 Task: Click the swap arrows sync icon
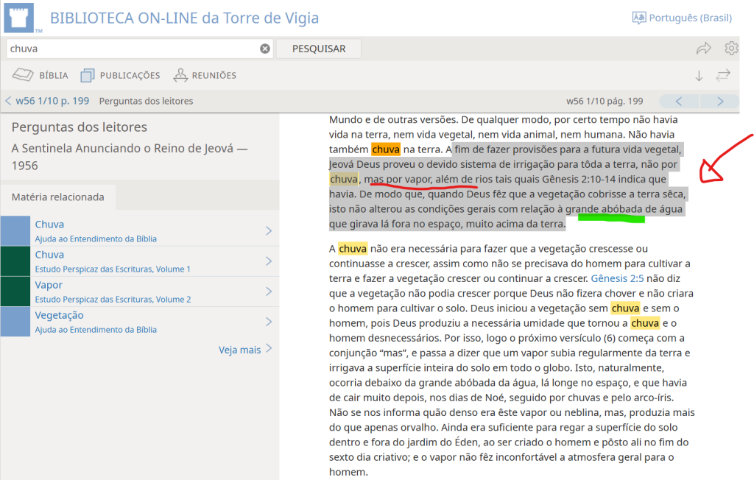coord(723,75)
